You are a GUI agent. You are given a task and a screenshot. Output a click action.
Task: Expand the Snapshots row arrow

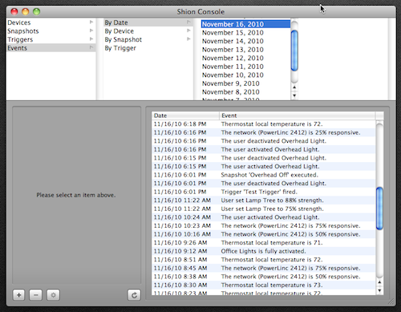91,30
